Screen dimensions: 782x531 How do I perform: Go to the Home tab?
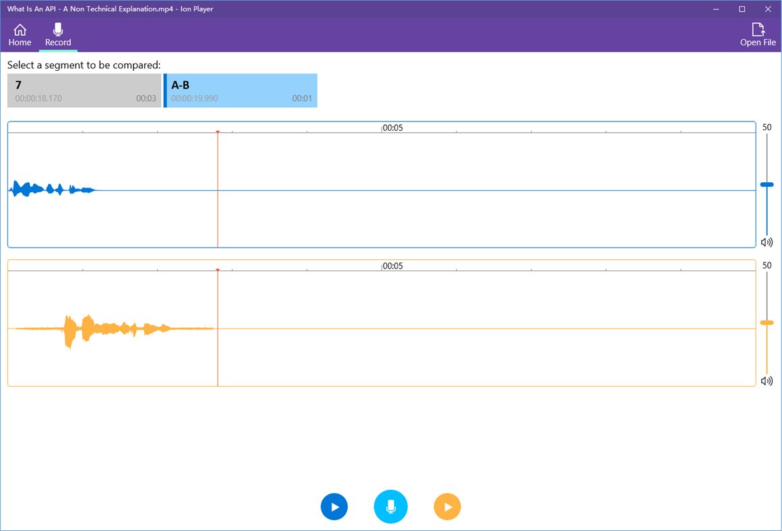20,35
